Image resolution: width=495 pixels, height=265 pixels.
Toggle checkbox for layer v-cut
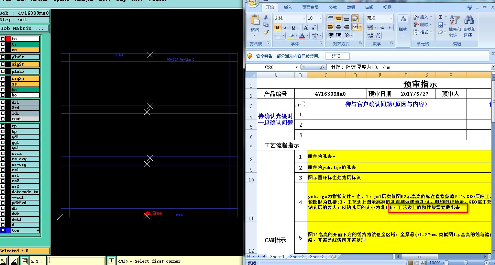click(x=3, y=197)
